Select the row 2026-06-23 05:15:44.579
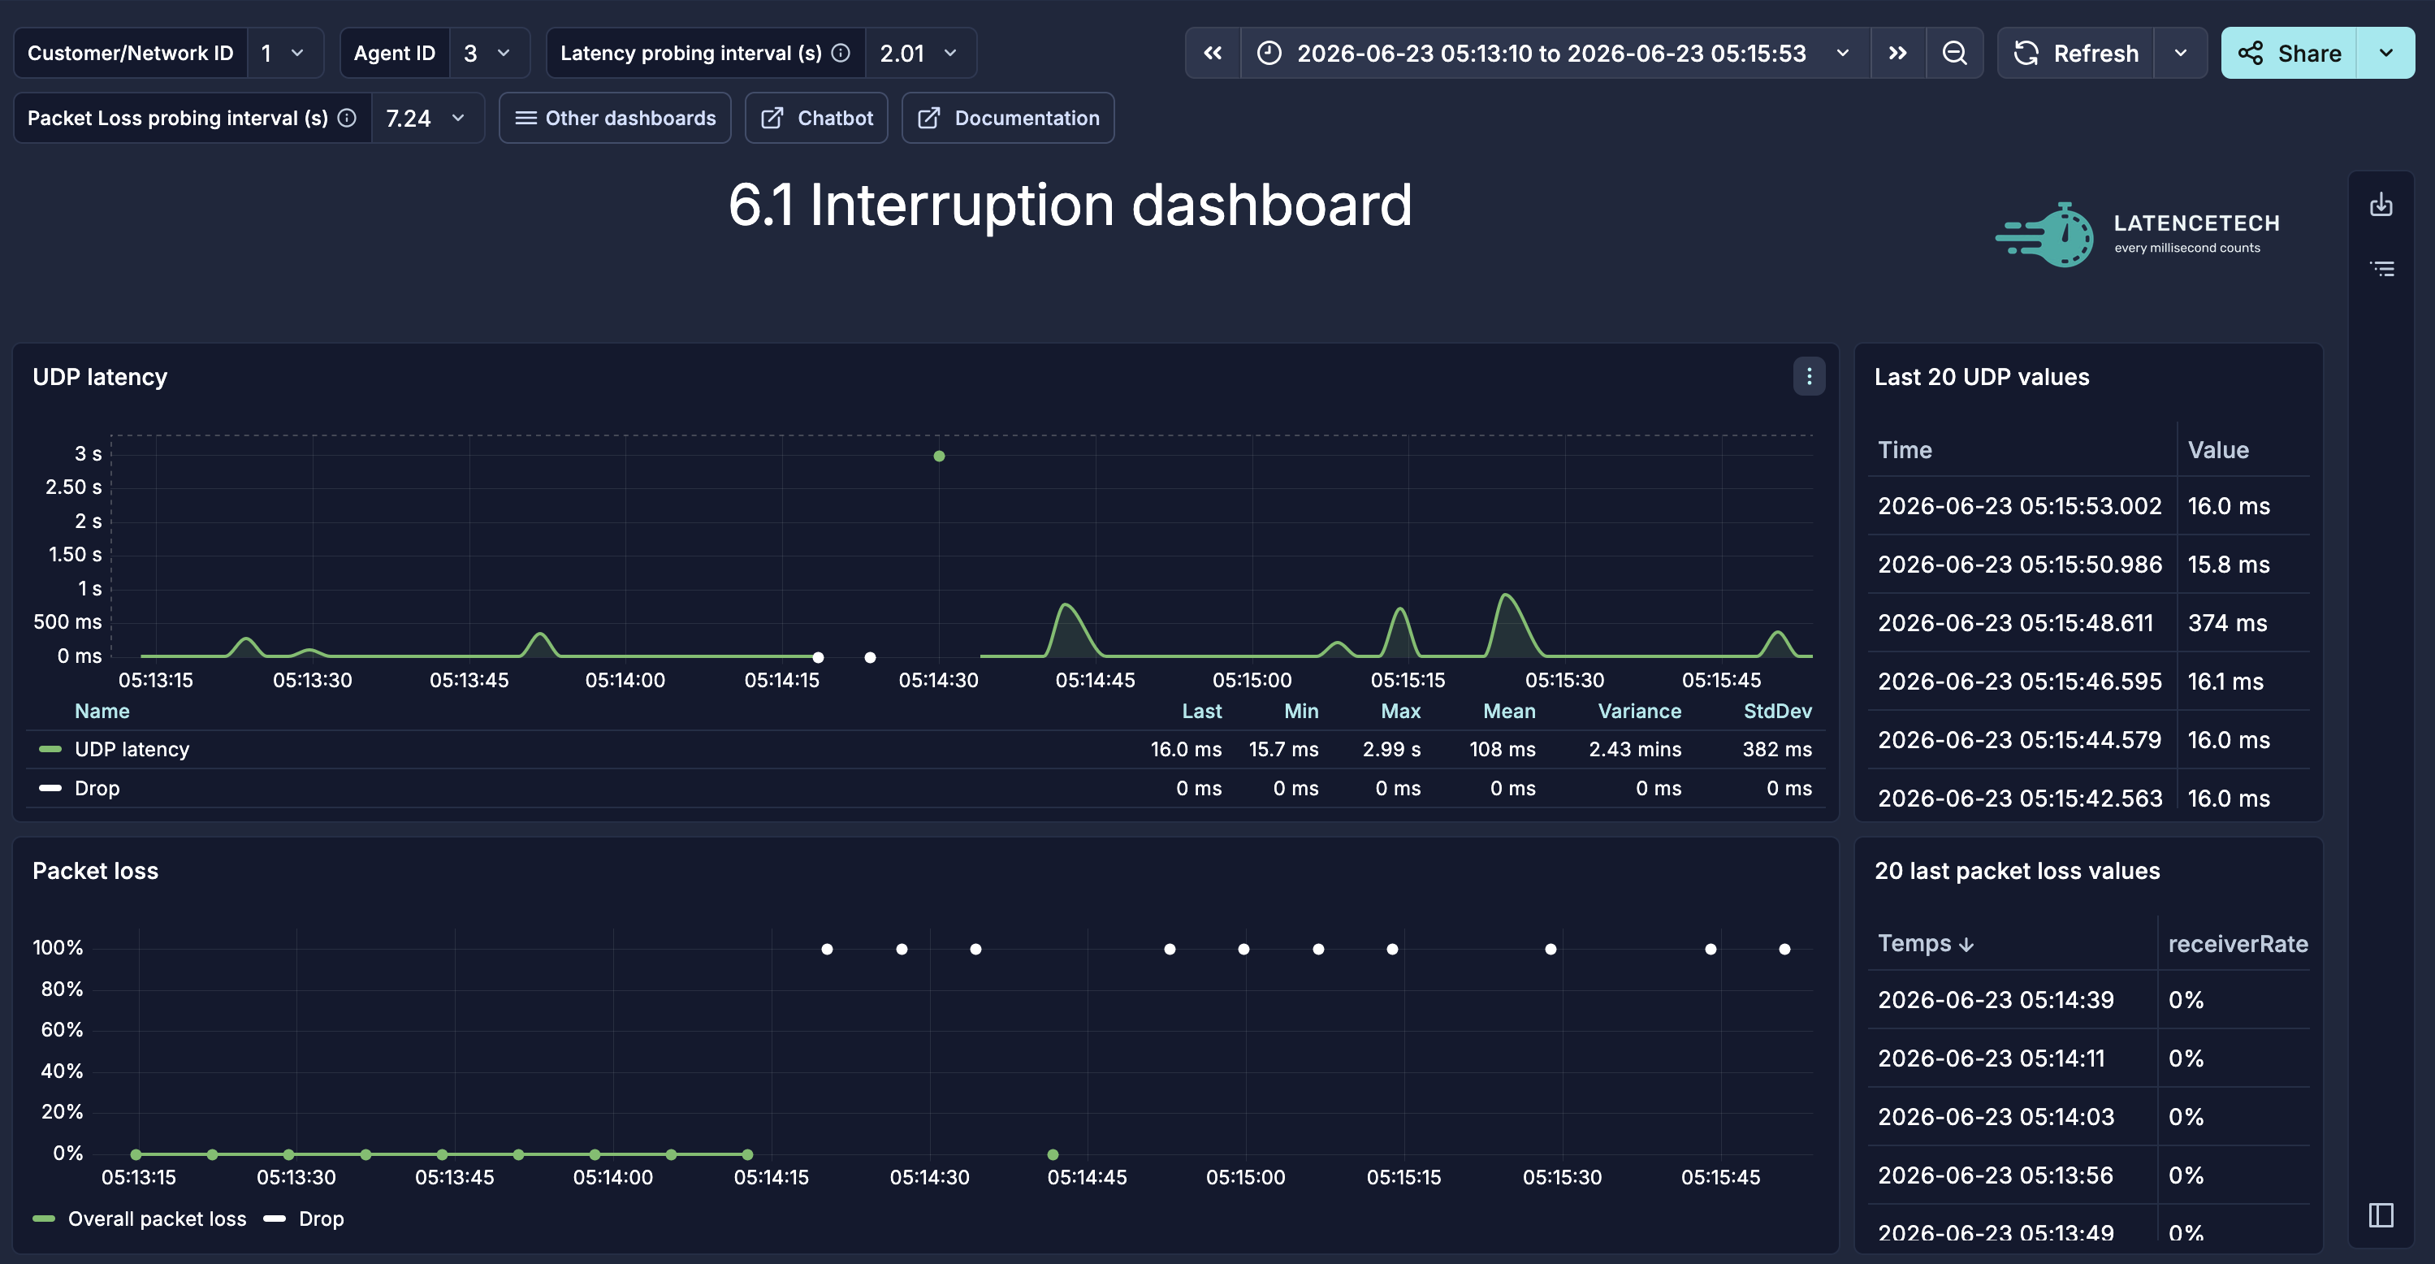The width and height of the screenshot is (2435, 1264). coord(2088,740)
